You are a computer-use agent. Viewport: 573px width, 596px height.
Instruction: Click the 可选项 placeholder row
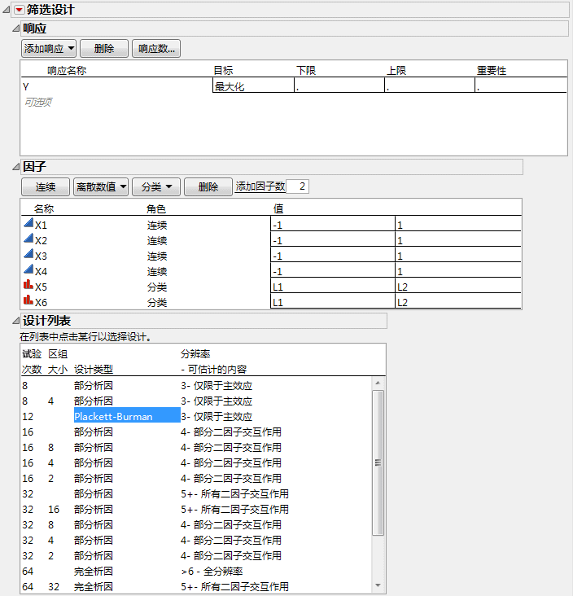point(38,103)
